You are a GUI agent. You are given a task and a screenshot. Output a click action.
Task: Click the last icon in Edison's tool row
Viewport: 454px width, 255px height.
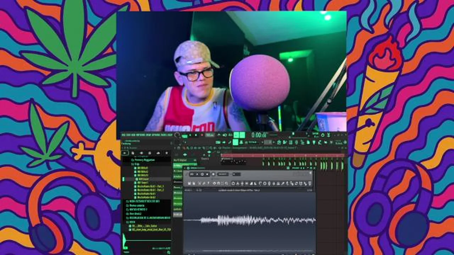tap(310, 183)
